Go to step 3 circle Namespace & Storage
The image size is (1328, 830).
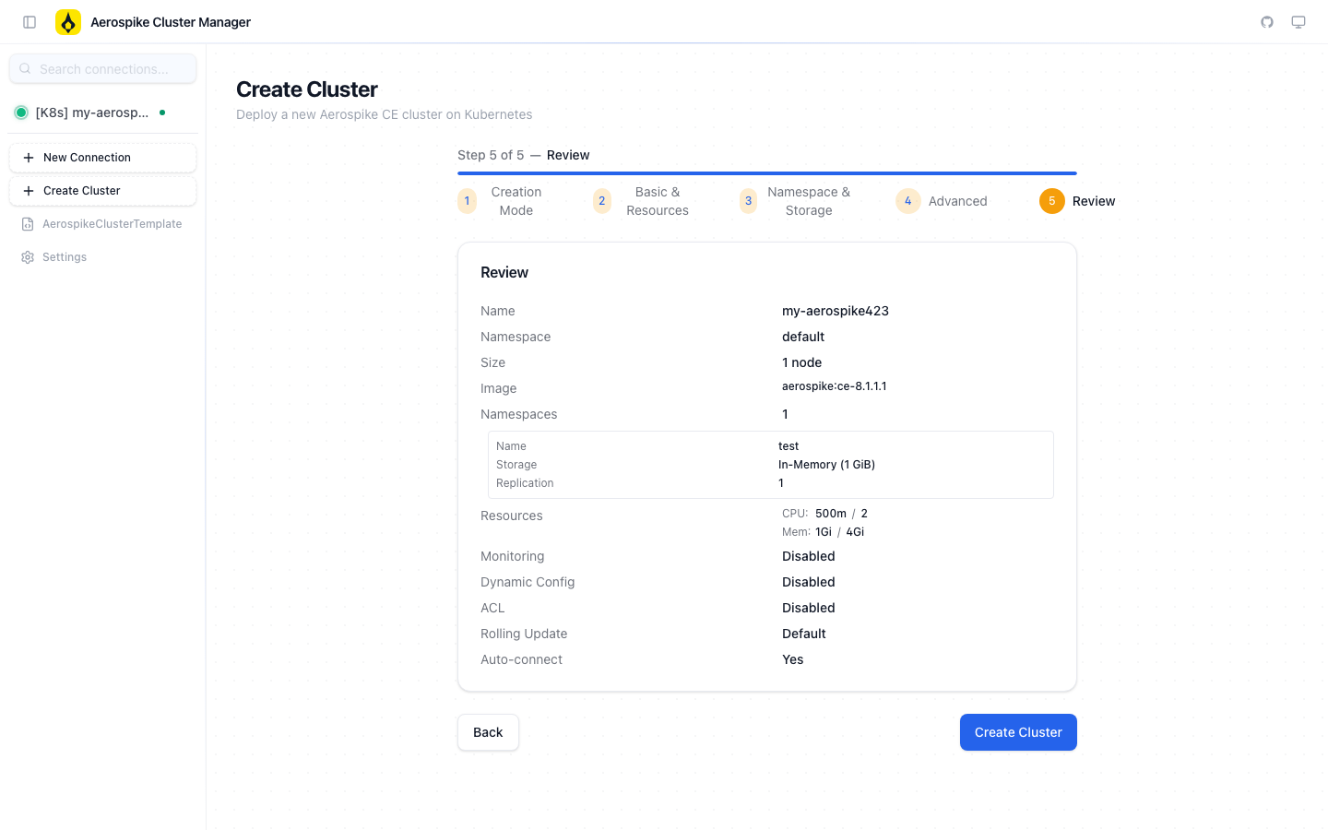pos(749,201)
